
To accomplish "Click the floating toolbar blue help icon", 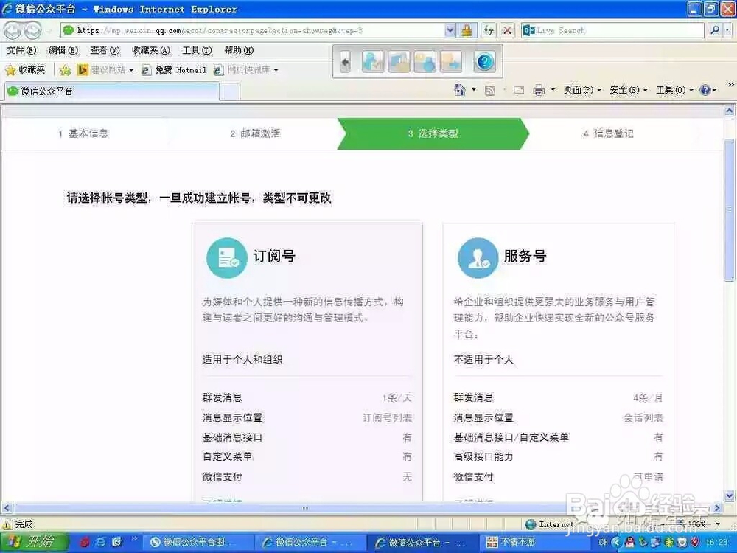I will click(485, 62).
